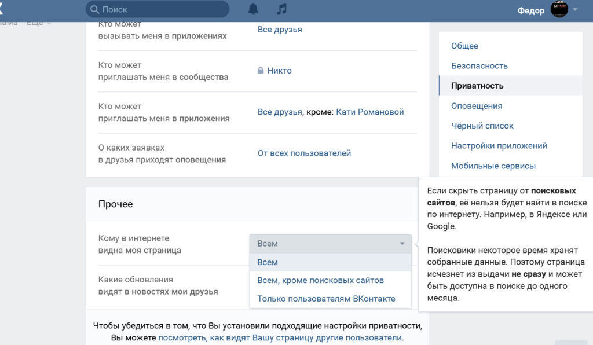Follow link посмотреть, как видят Вашу страницу
This screenshot has height=345, width=593.
click(280, 337)
